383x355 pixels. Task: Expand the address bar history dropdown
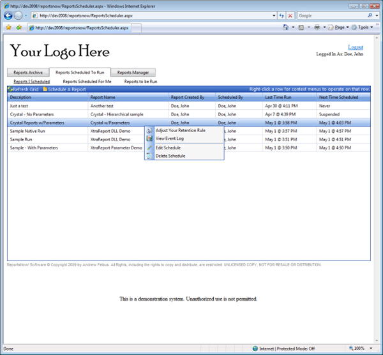(274, 15)
